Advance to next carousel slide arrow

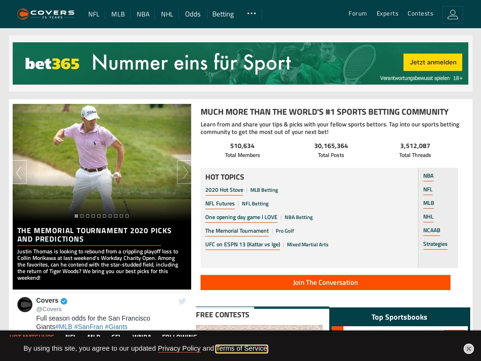pos(184,172)
